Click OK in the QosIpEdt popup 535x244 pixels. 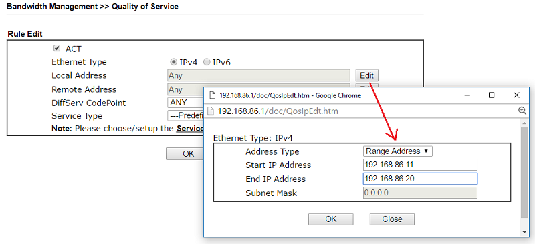pos(330,219)
